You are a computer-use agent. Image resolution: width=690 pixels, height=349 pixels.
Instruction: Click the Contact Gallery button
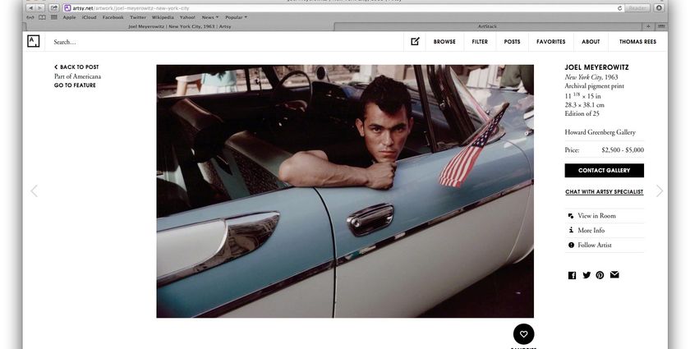coord(605,170)
